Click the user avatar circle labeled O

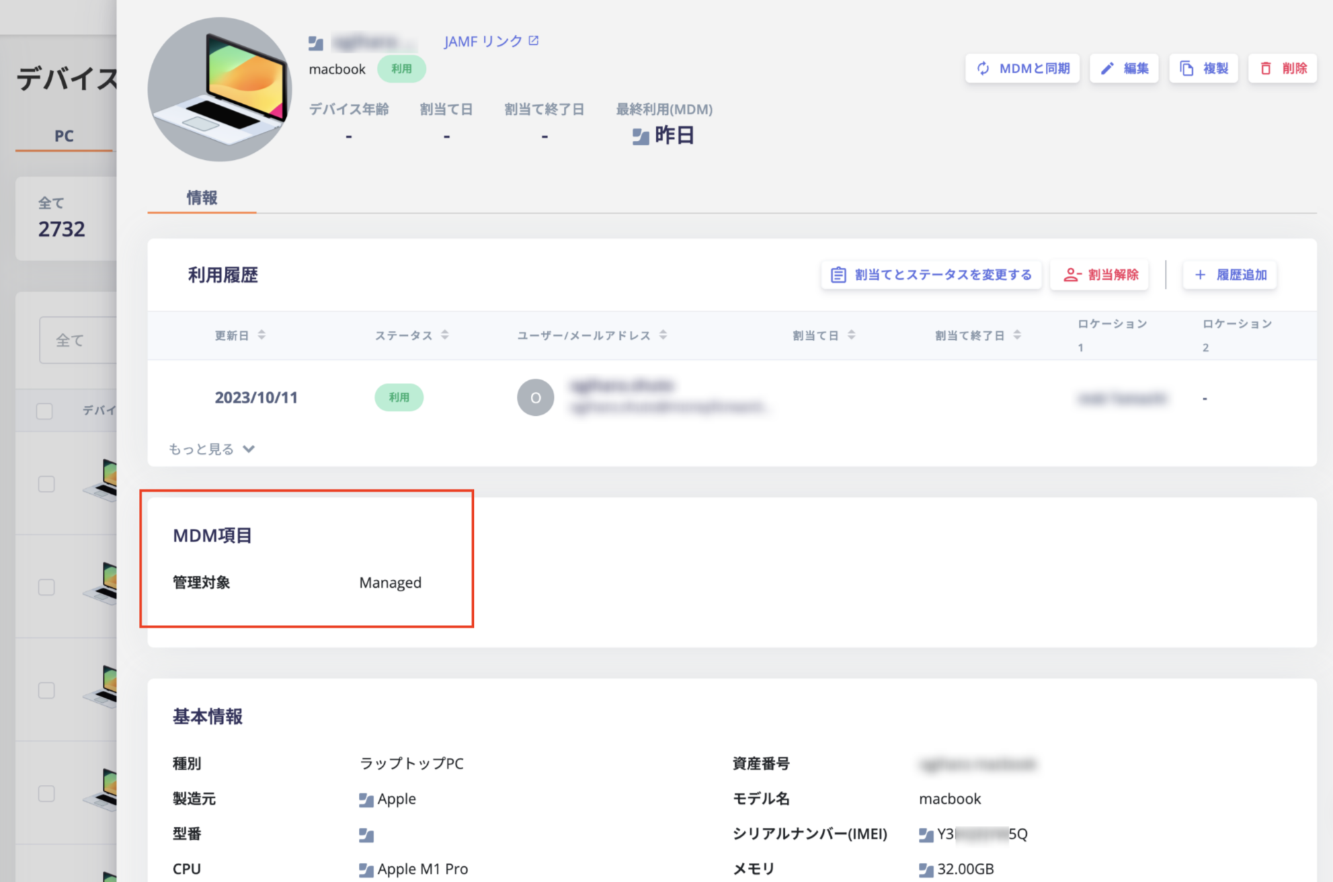click(535, 397)
